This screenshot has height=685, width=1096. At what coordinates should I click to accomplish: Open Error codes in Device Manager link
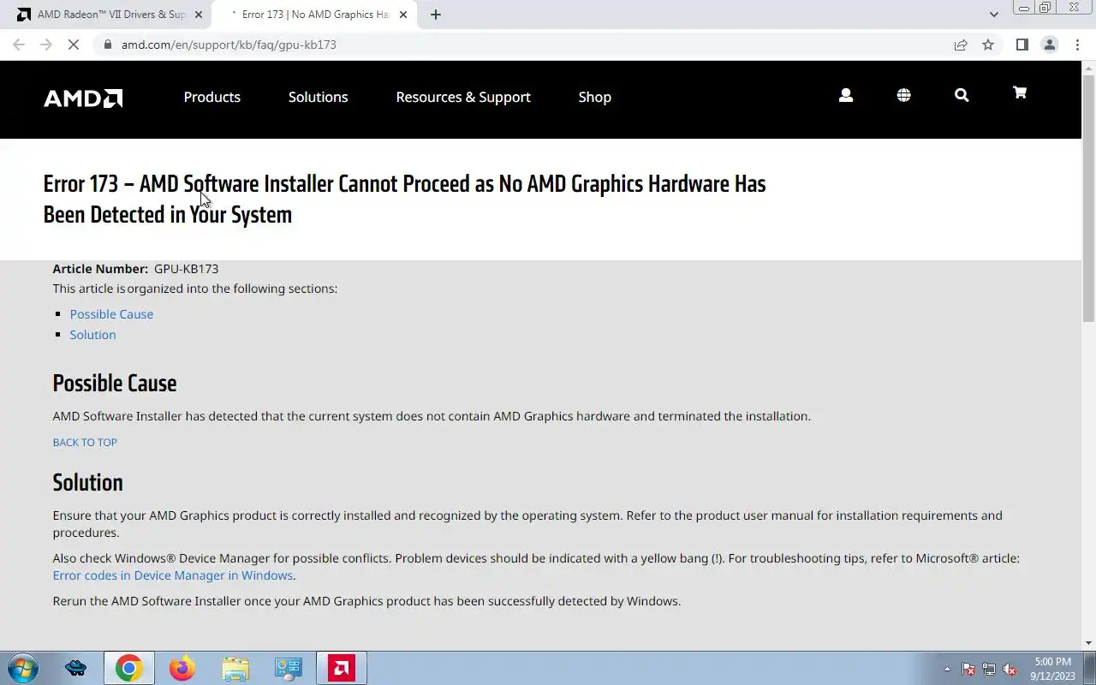point(173,575)
